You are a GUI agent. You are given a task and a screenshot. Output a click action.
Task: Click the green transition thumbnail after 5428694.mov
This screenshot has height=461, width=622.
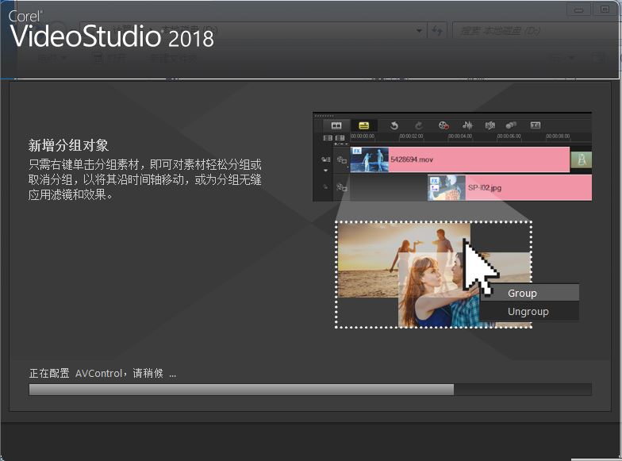(581, 159)
